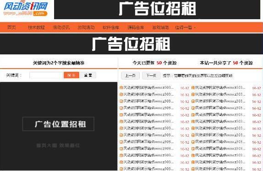Screen dimensions: 263x171
Task: Click the 重置 reset button
Action: point(88,75)
